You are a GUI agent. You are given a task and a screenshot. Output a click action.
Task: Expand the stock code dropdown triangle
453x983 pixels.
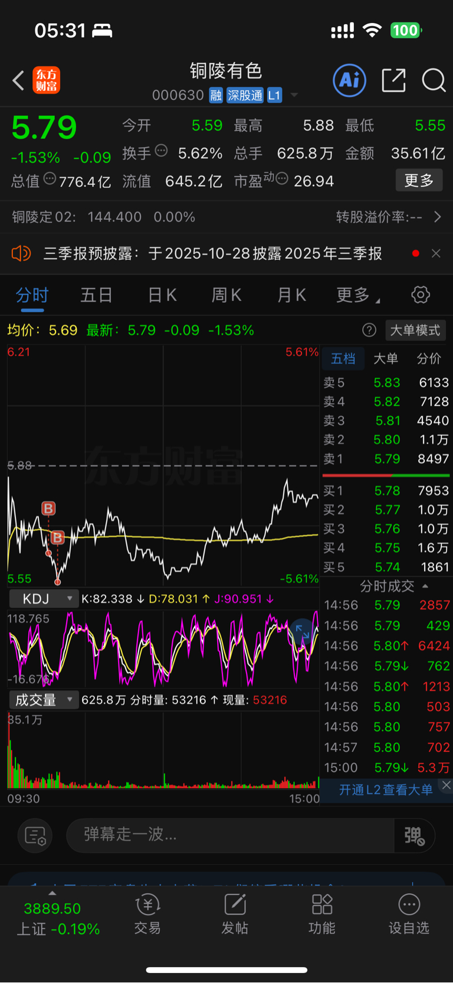pos(294,95)
